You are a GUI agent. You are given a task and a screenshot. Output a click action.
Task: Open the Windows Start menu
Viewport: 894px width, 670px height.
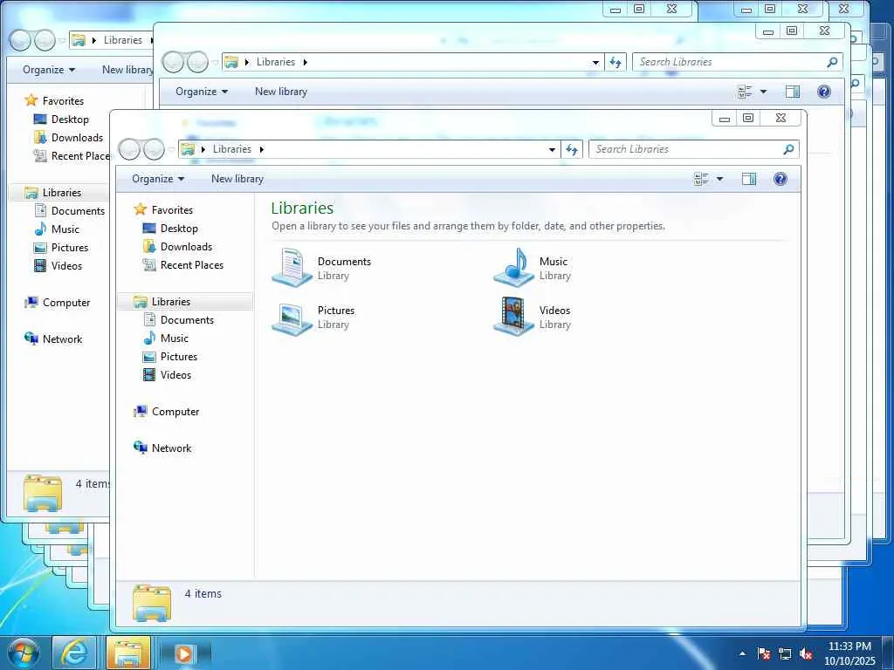point(23,653)
